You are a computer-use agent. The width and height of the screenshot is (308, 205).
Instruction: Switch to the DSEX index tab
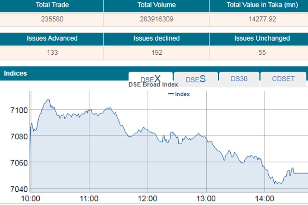click(x=151, y=79)
